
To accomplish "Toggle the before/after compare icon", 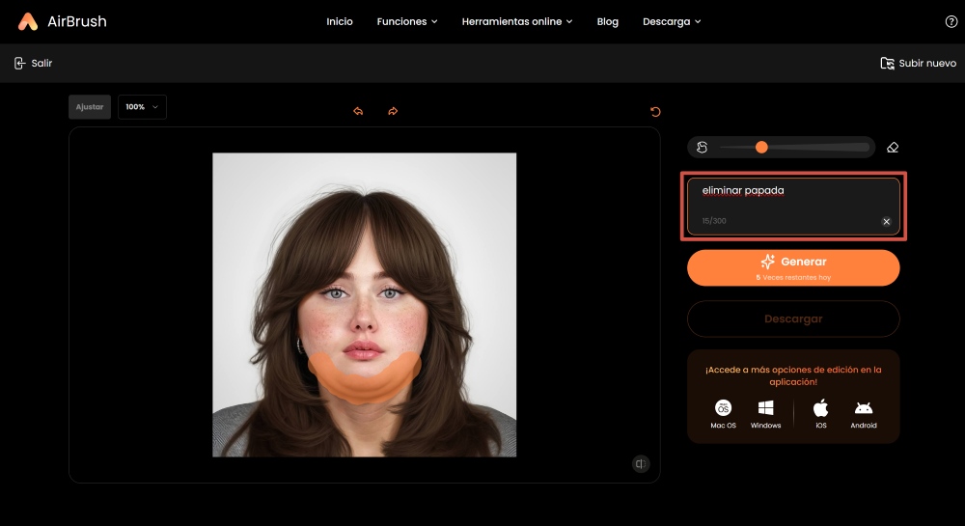I will pos(641,464).
